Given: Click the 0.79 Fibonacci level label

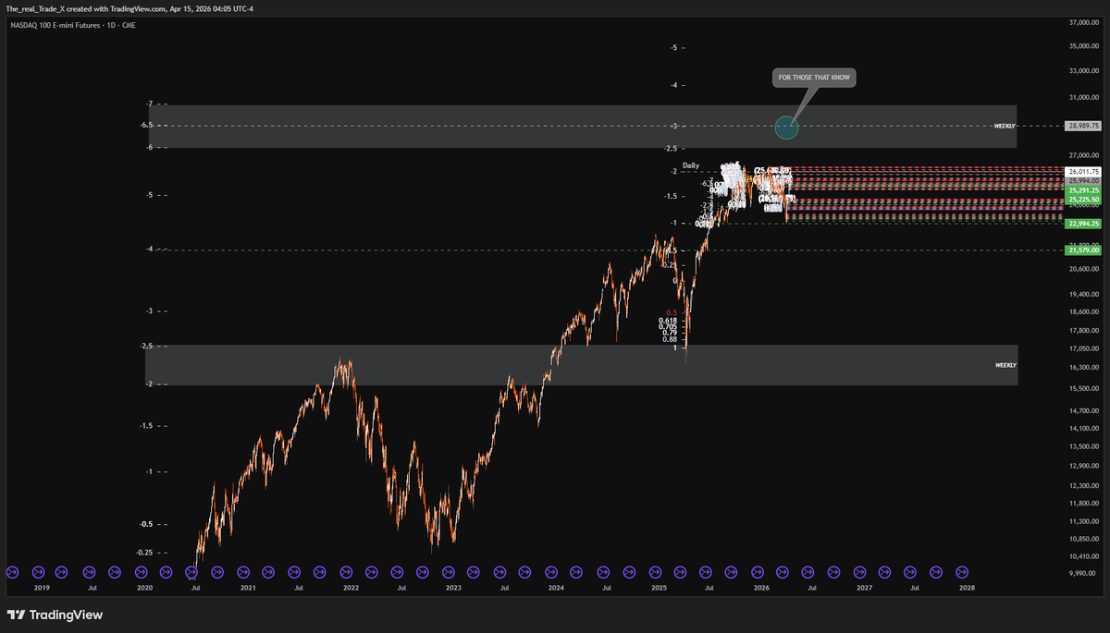Looking at the screenshot, I should point(670,333).
